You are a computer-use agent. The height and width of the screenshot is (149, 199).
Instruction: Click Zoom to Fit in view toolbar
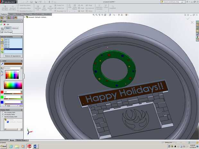tap(93, 15)
